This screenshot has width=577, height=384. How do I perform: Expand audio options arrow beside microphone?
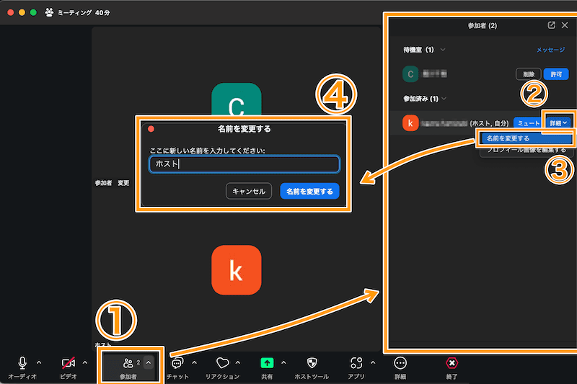pyautogui.click(x=39, y=362)
